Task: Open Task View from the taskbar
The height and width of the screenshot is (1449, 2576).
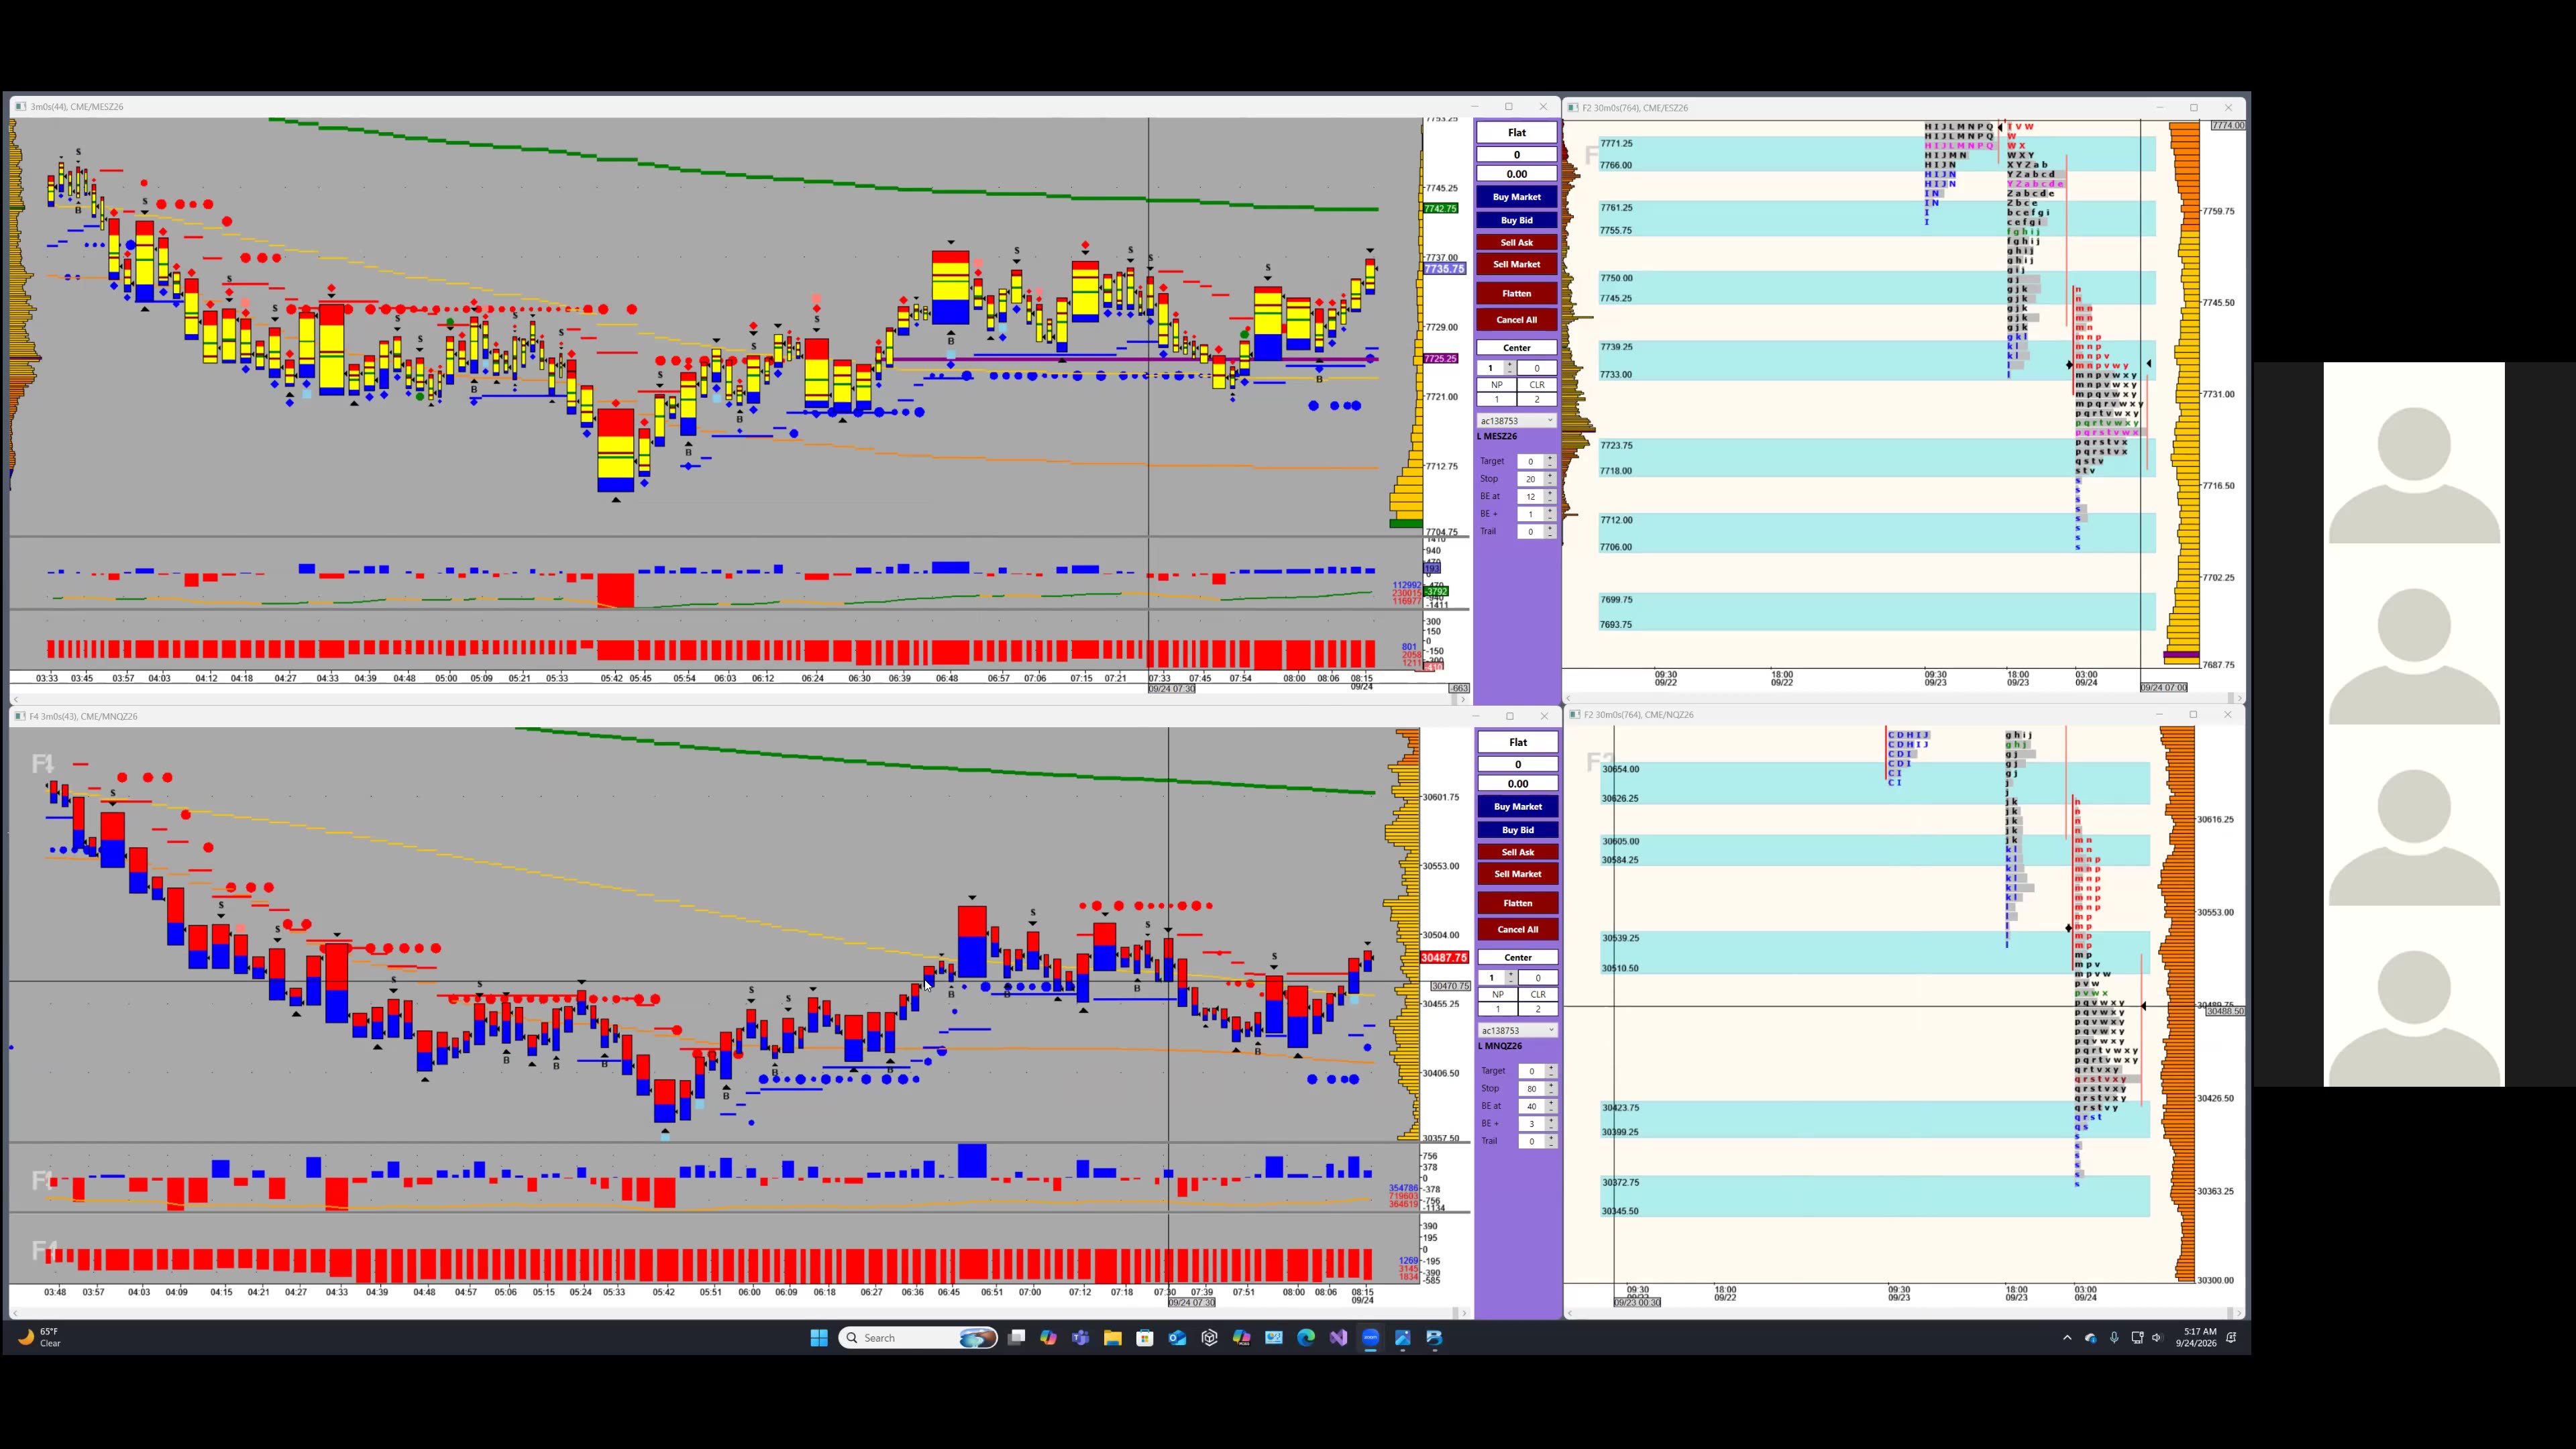Action: coord(1016,1338)
